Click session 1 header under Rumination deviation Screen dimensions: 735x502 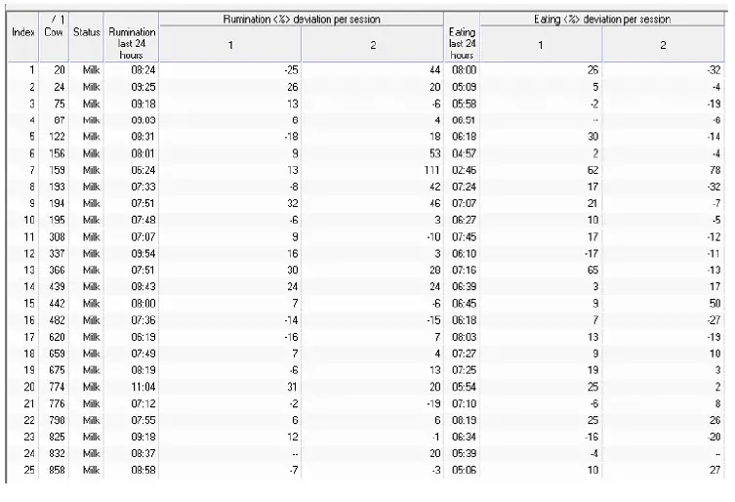230,44
